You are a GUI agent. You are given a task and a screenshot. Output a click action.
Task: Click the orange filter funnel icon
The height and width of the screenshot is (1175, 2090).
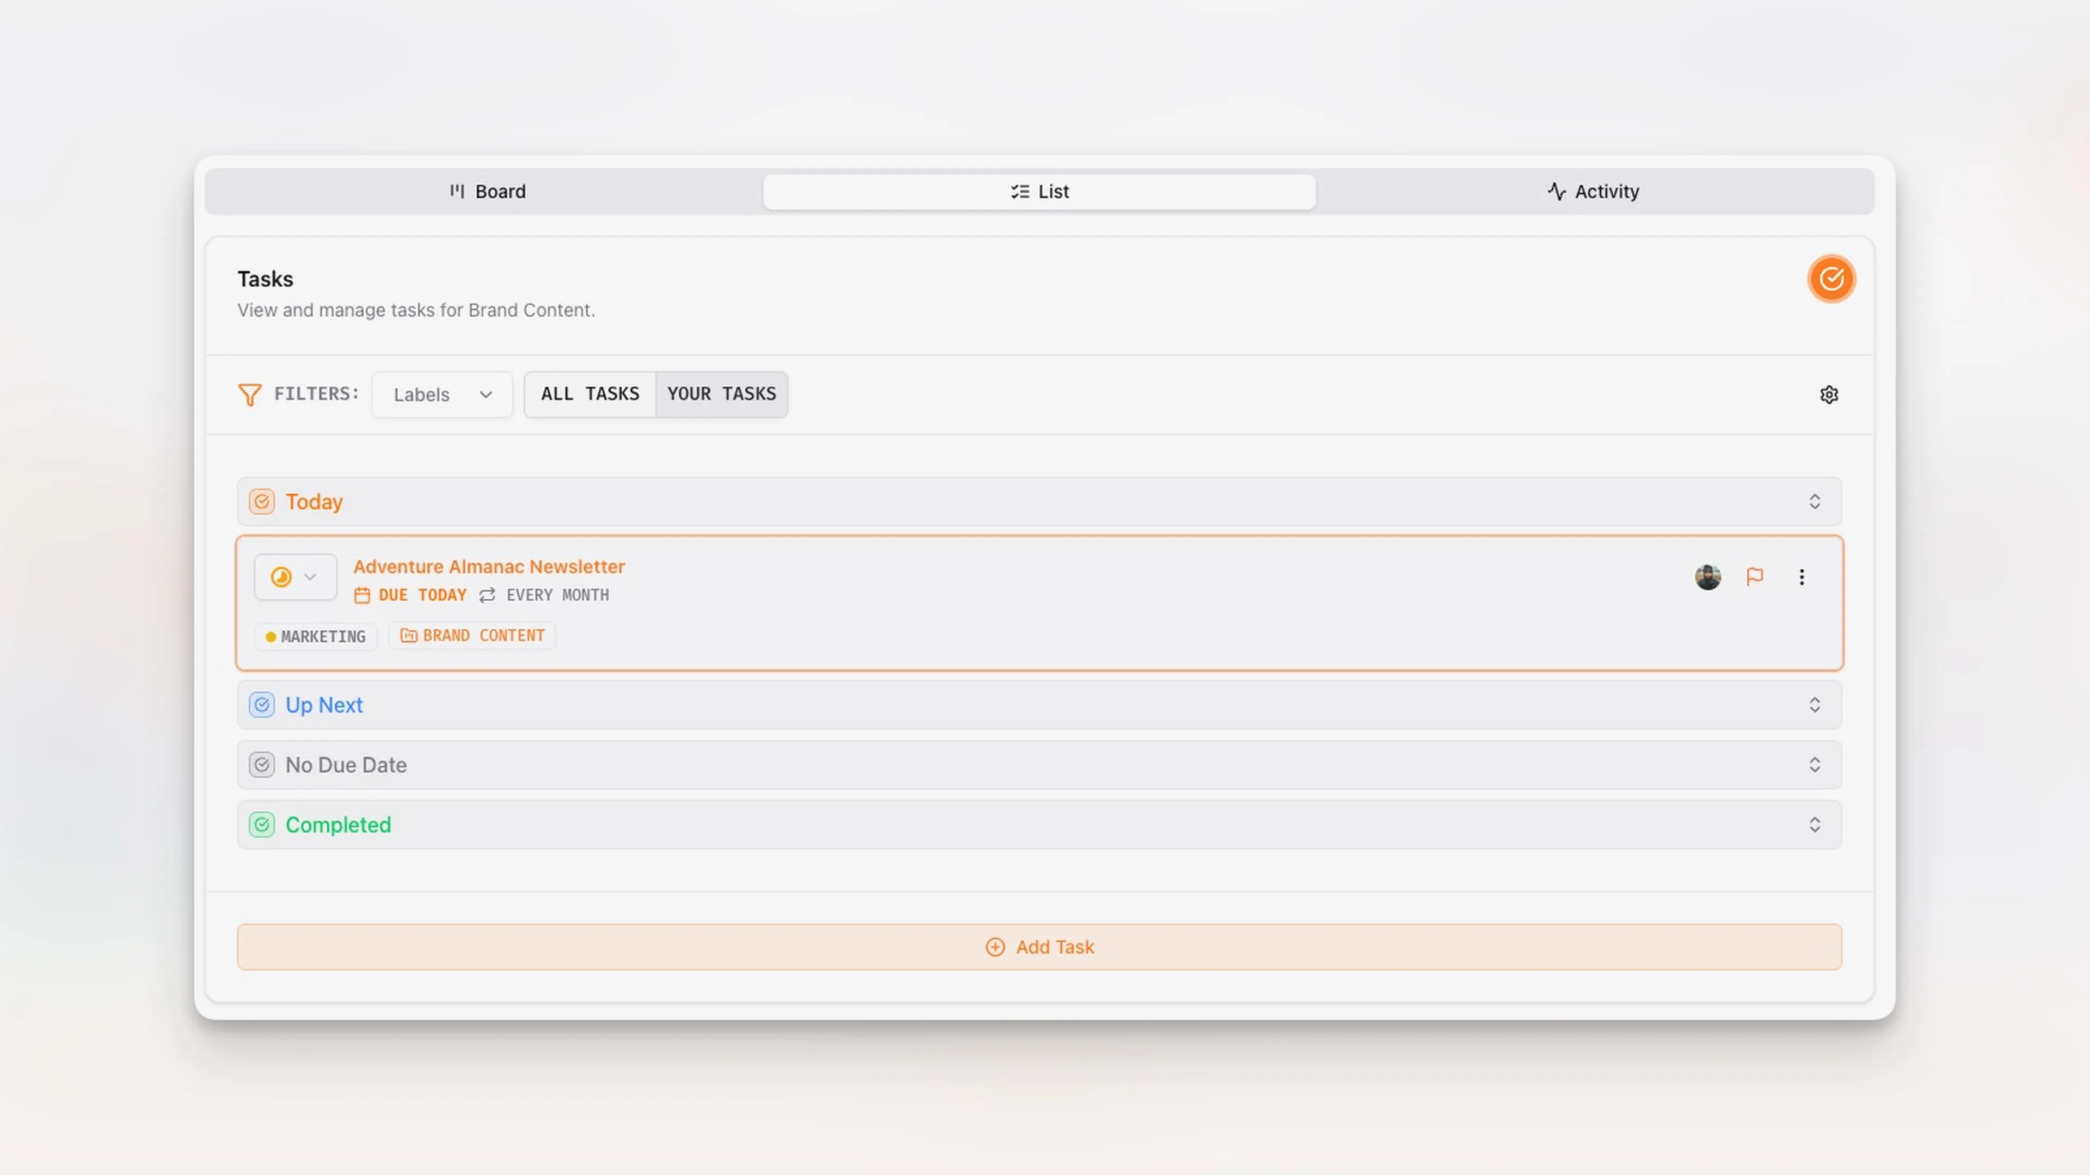[250, 395]
